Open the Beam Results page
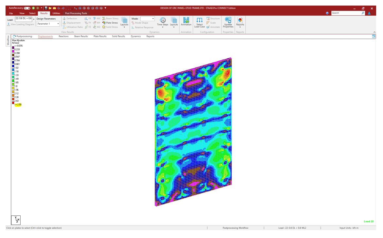The image size is (383, 238). (x=81, y=36)
